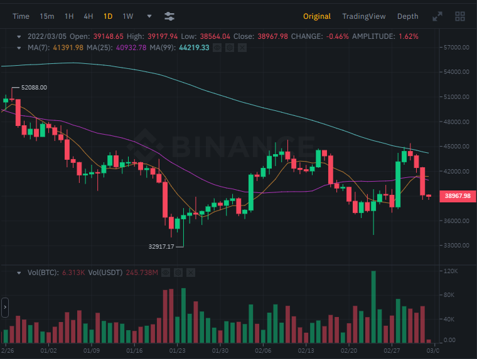Click the Vol(BTC) value 6.313K
The width and height of the screenshot is (477, 359).
(x=73, y=273)
